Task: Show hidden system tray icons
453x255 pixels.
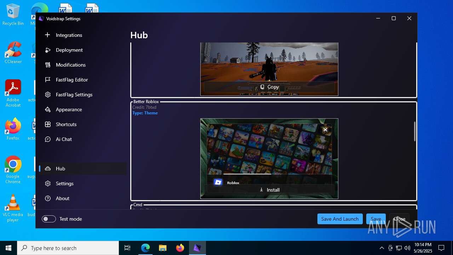Action: (382, 248)
